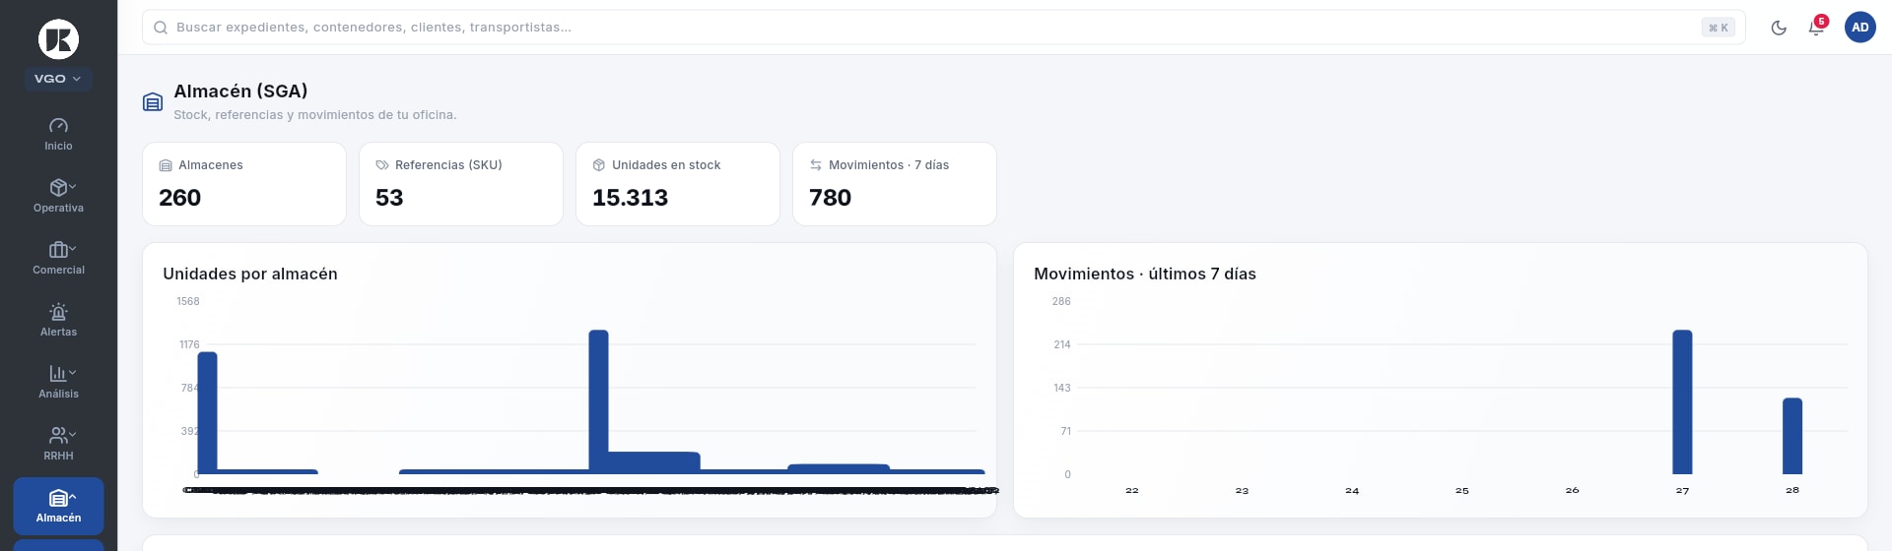Click the Unidades en stock cube icon
This screenshot has width=1892, height=551.
tap(599, 165)
